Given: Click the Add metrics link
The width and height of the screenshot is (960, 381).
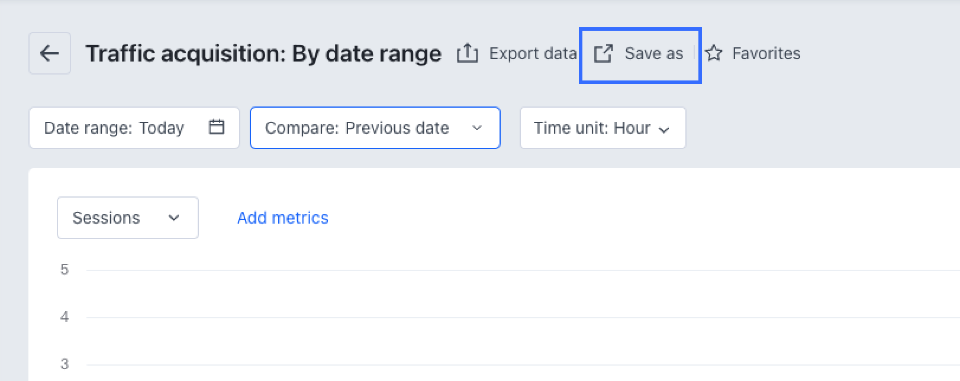Looking at the screenshot, I should [282, 218].
